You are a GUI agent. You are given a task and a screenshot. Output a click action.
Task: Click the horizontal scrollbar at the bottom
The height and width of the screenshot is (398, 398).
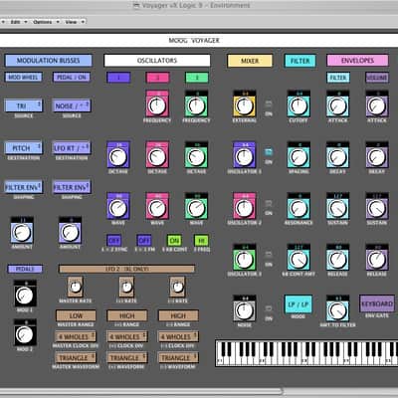pos(141,392)
